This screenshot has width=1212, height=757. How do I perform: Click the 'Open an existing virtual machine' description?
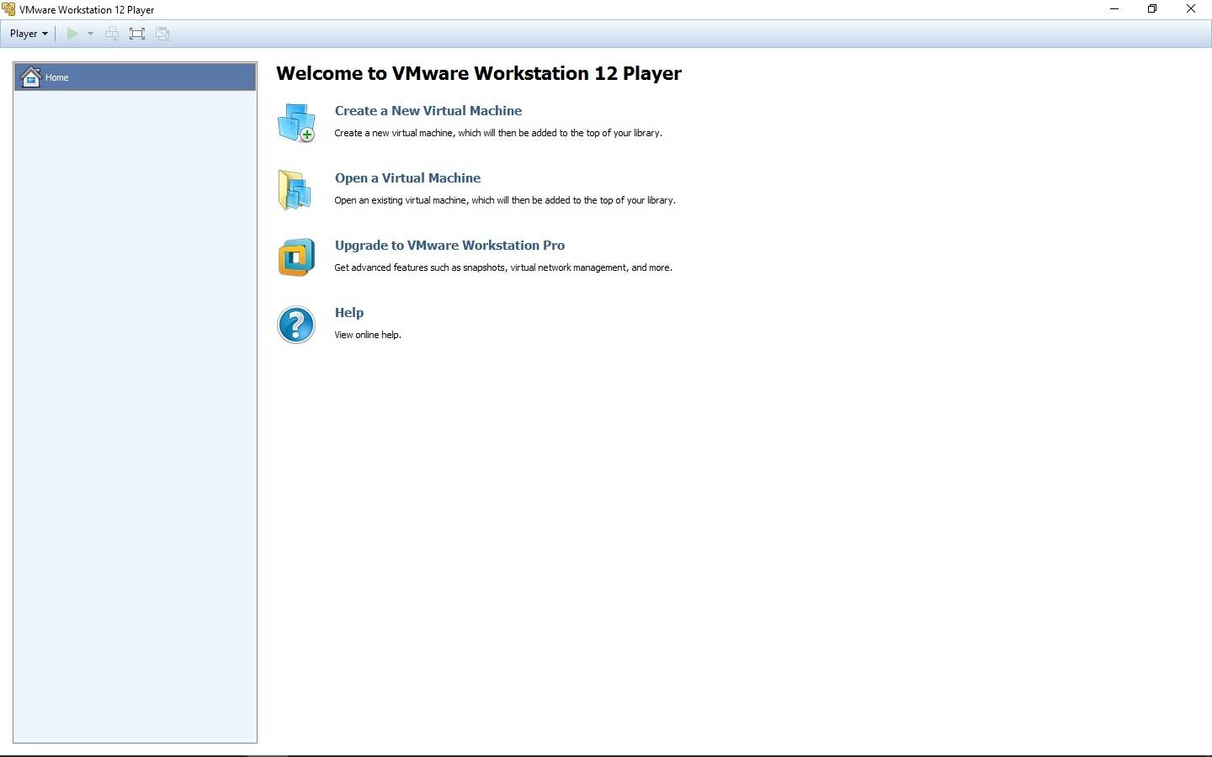click(x=505, y=200)
